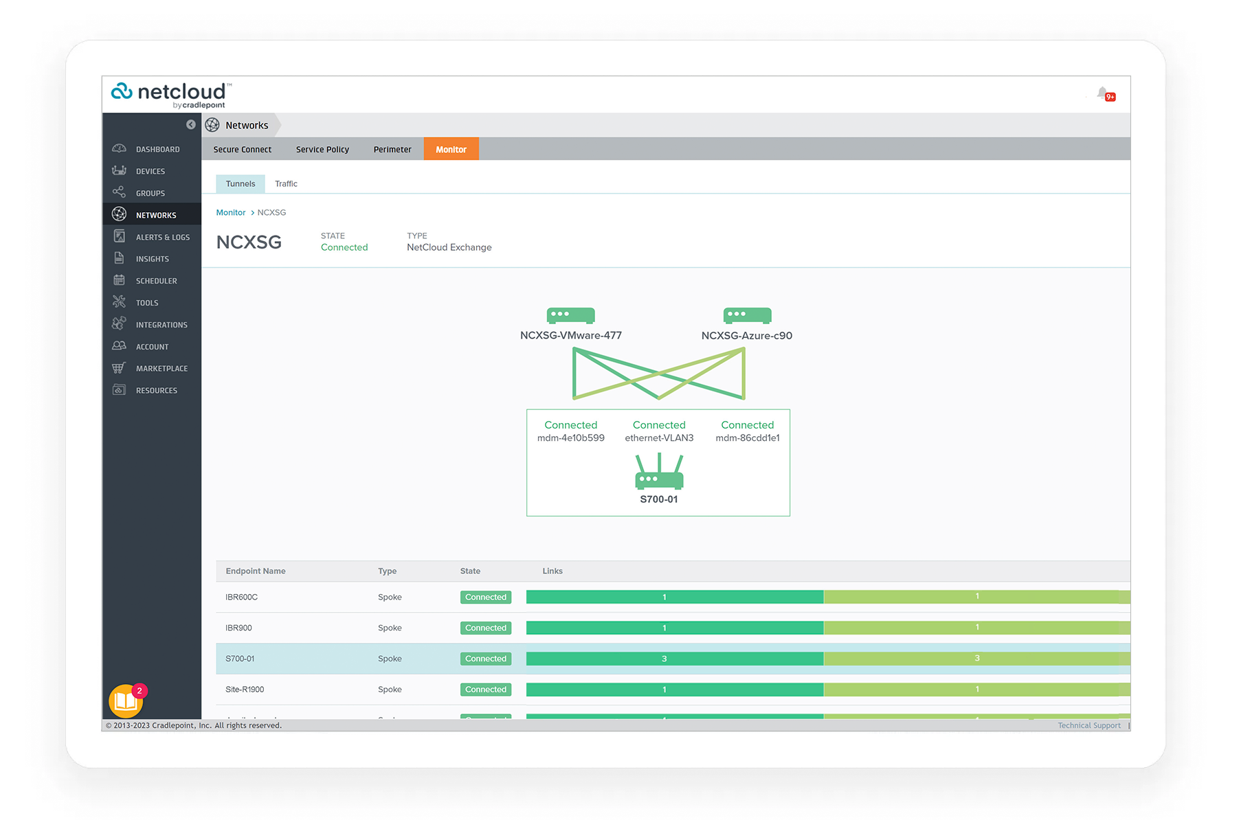Click the Account sidebar icon

click(119, 346)
